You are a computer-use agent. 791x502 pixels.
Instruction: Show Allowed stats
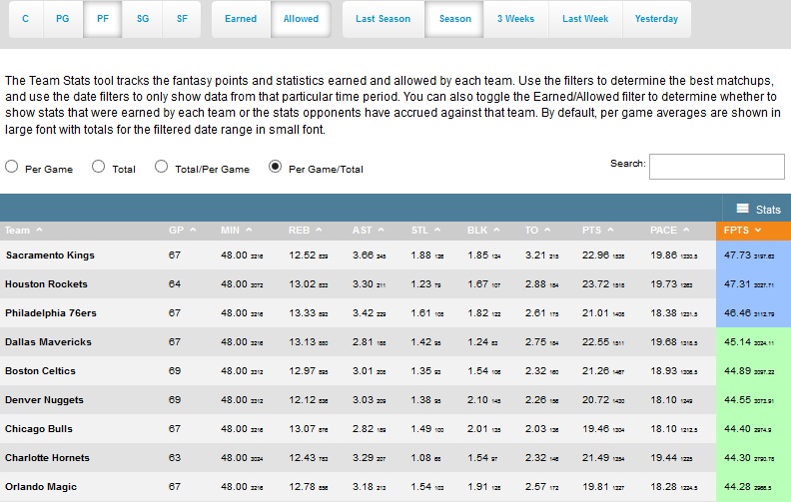point(301,19)
